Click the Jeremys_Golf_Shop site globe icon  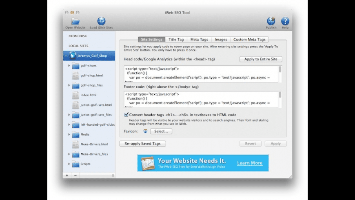[73, 56]
